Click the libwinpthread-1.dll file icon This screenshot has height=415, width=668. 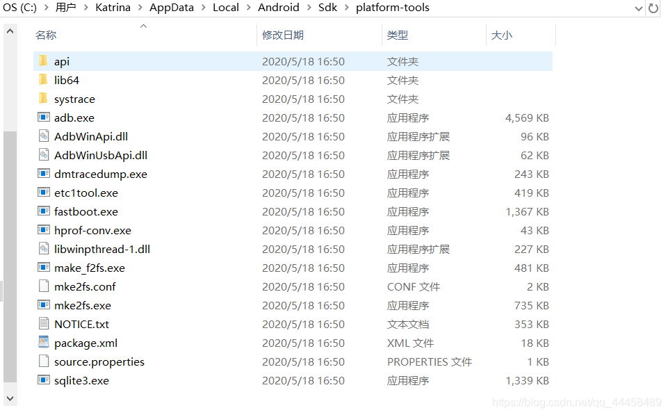pyautogui.click(x=44, y=248)
